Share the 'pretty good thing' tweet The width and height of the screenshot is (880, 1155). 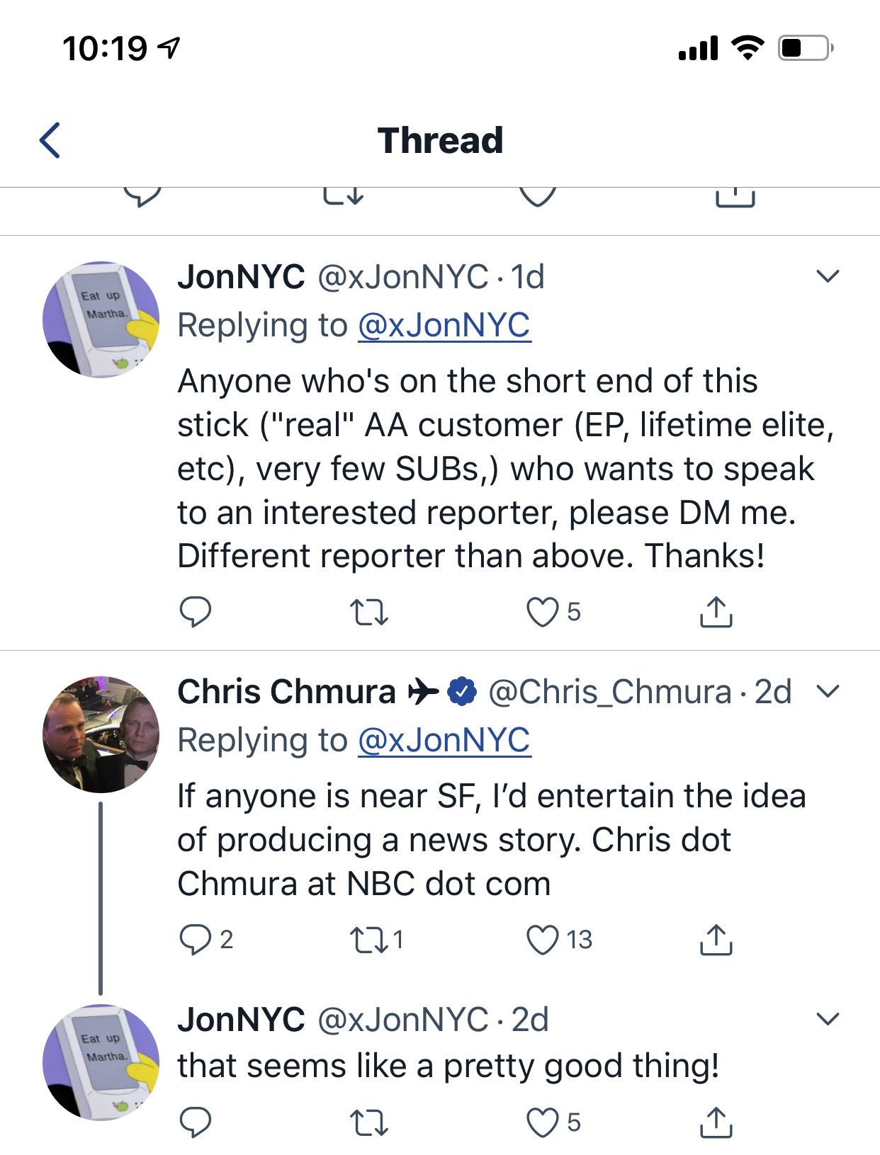pos(716,1122)
